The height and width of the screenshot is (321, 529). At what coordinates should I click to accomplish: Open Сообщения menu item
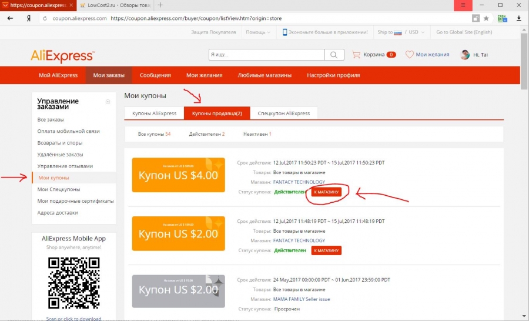pyautogui.click(x=155, y=75)
